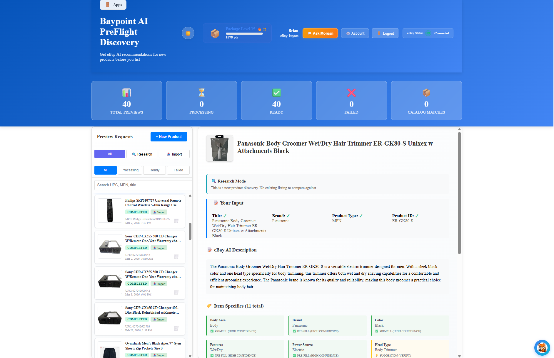Check the PRE-FILL checkbox under Color Black
Viewport: 554px width, 358px height.
pos(377,331)
